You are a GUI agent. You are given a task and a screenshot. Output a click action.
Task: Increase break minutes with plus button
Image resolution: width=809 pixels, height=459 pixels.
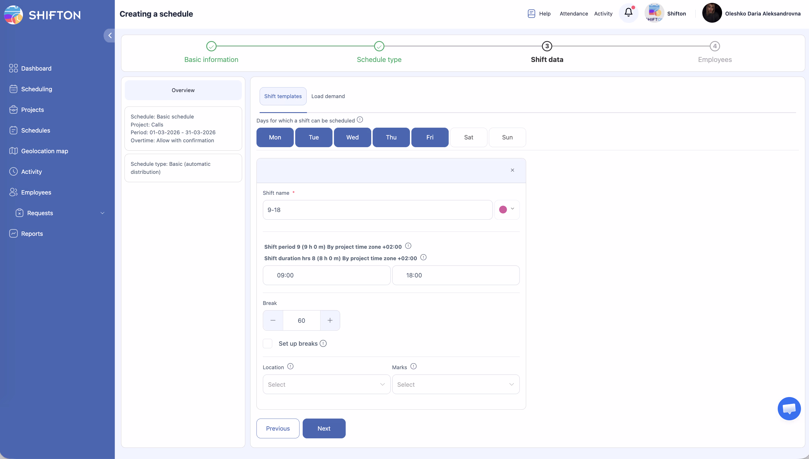coord(330,321)
